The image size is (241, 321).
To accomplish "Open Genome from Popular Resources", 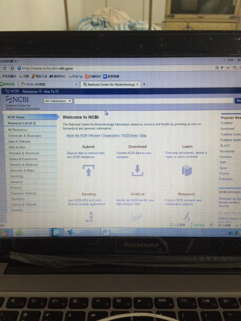I will click(x=225, y=157).
